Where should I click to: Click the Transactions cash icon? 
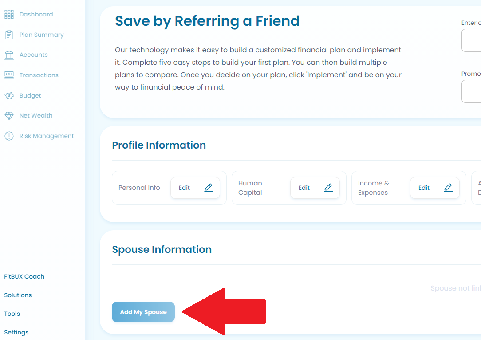(9, 75)
